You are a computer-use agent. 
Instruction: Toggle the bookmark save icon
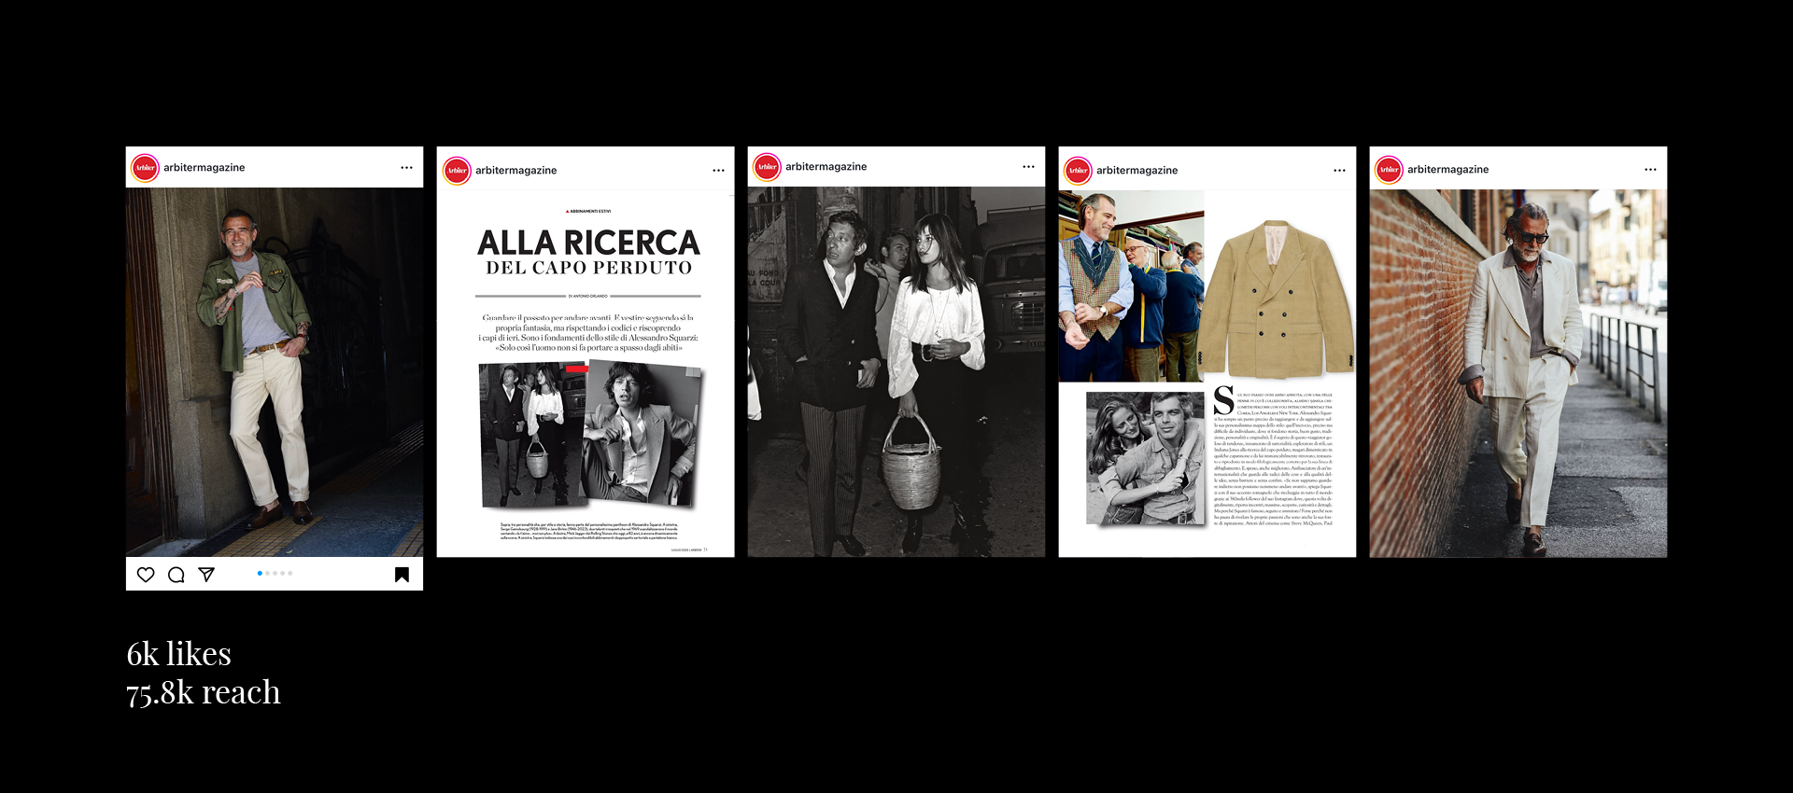(x=402, y=575)
